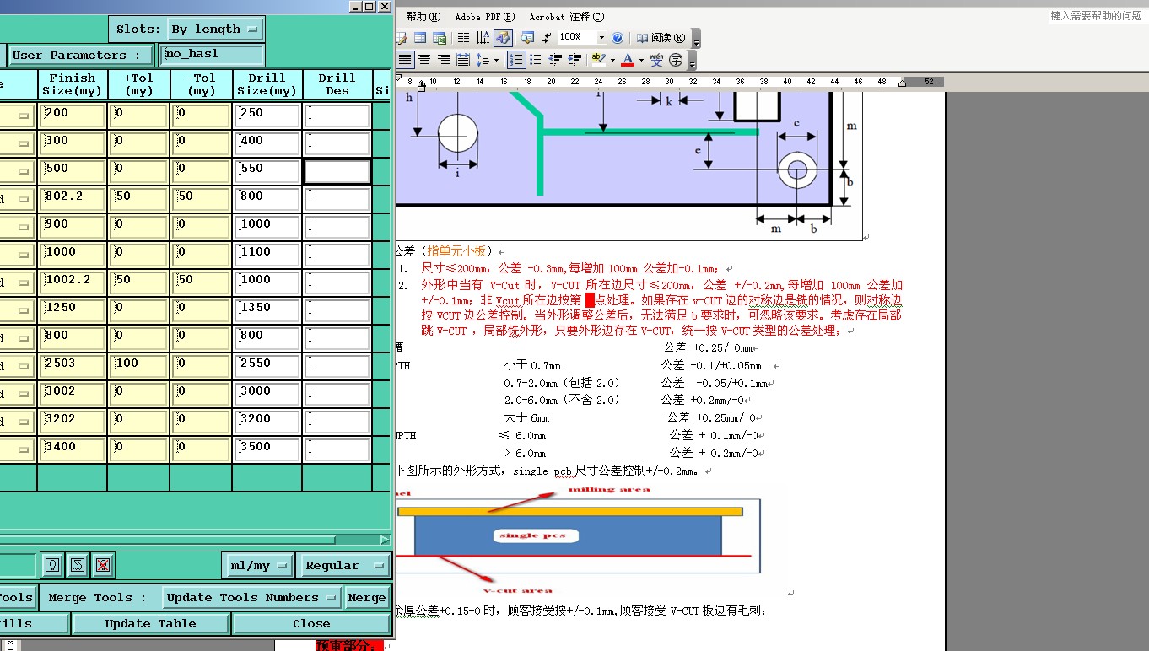The height and width of the screenshot is (651, 1149).
Task: Open the Document Map icon
Action: 527,37
